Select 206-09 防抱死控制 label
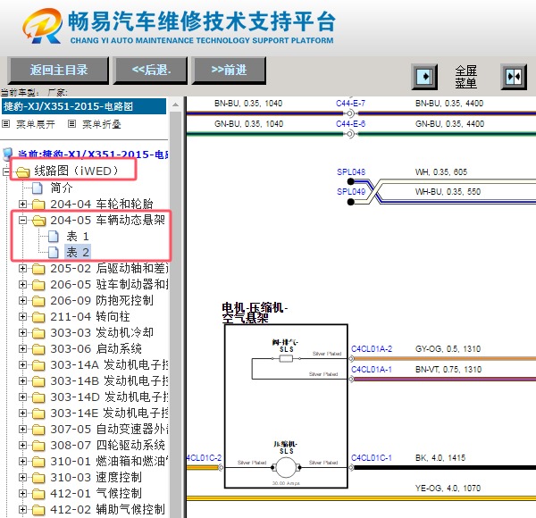Viewport: 536px width, 518px height. (102, 300)
